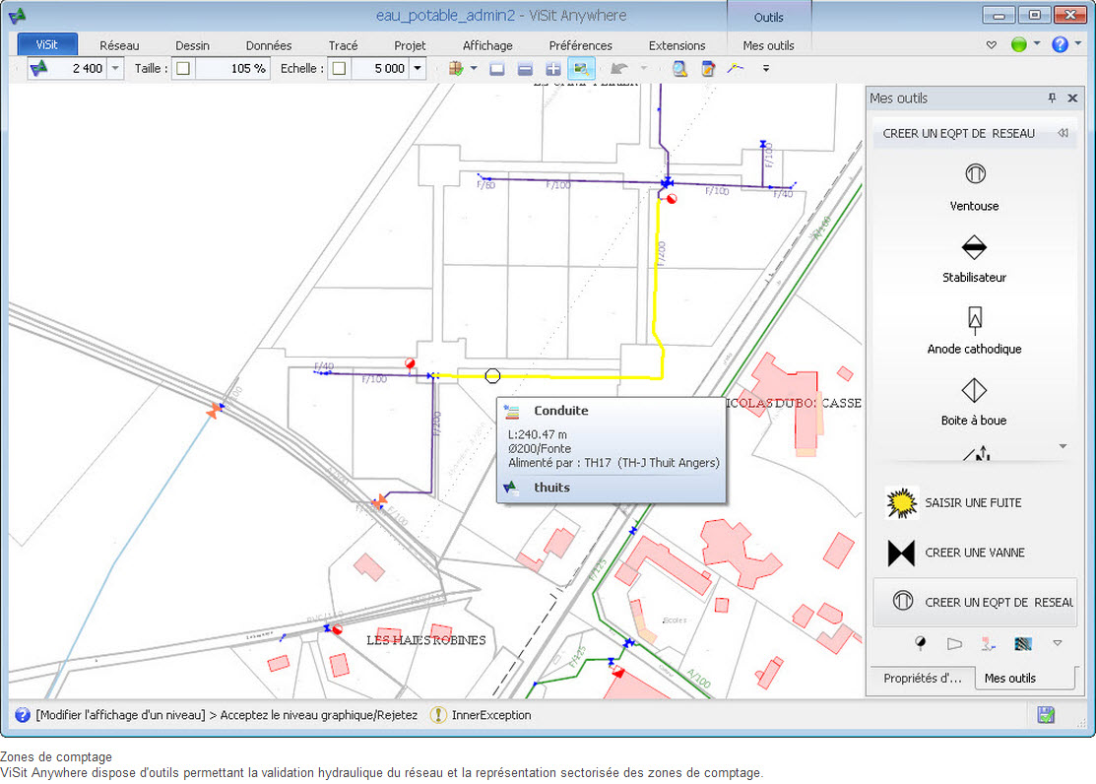The width and height of the screenshot is (1096, 784).
Task: Click the red pin marker near F/100 pipe
Action: click(x=411, y=364)
